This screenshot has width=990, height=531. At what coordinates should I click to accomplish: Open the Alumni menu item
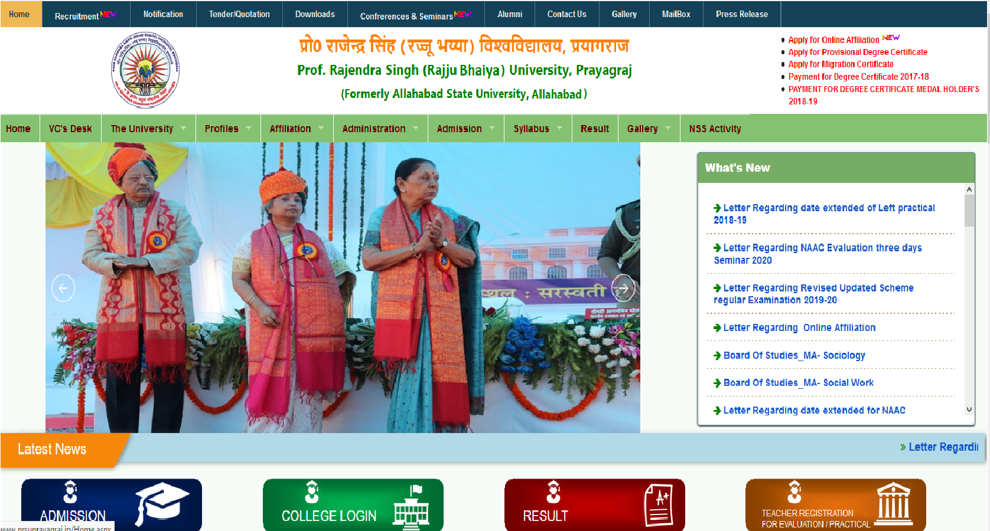coord(510,14)
